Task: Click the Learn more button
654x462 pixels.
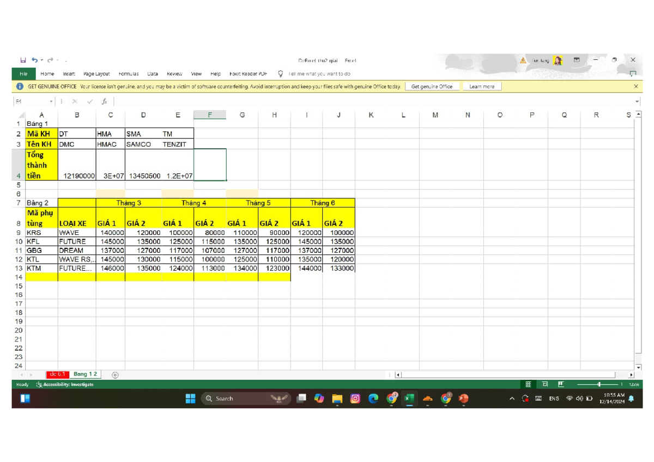Action: coord(482,86)
